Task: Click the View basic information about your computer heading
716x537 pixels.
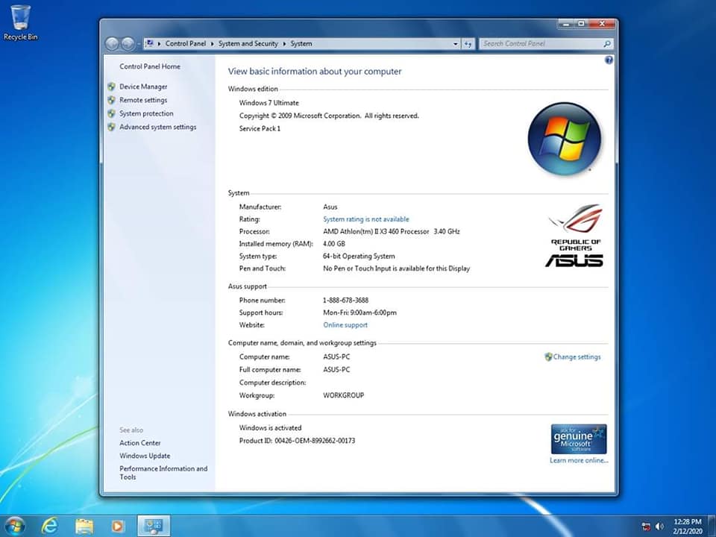Action: (315, 72)
